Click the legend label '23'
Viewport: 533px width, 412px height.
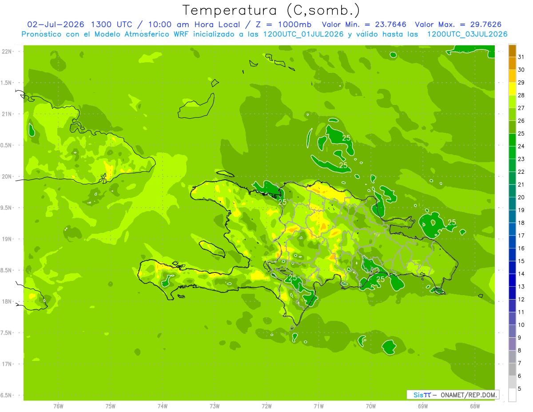pyautogui.click(x=521, y=159)
